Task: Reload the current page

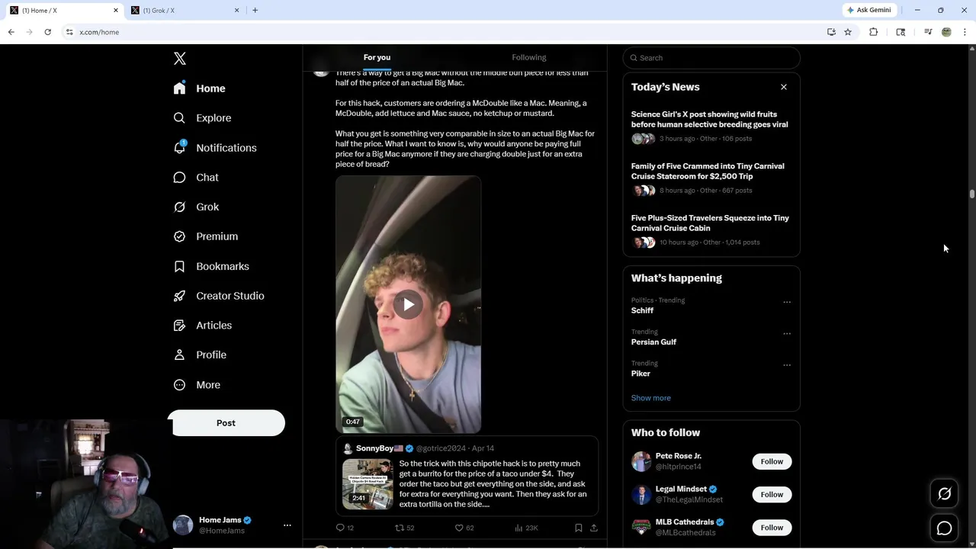Action: point(47,32)
